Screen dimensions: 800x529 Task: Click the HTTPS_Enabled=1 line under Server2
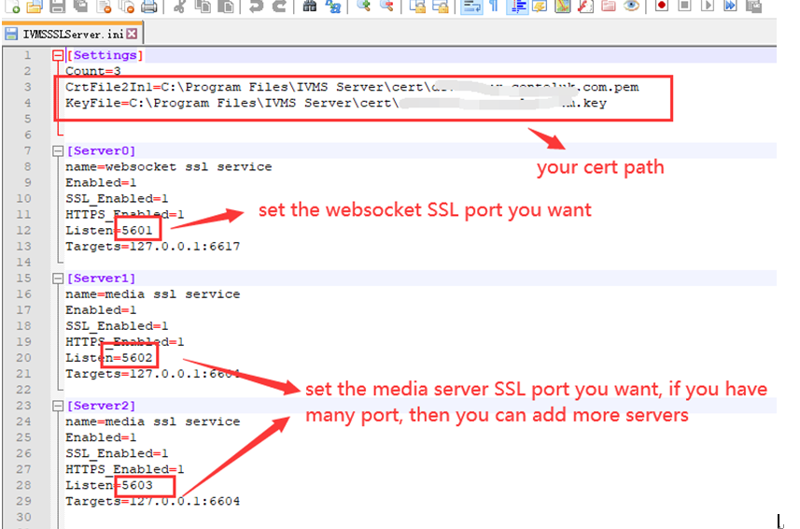point(124,469)
